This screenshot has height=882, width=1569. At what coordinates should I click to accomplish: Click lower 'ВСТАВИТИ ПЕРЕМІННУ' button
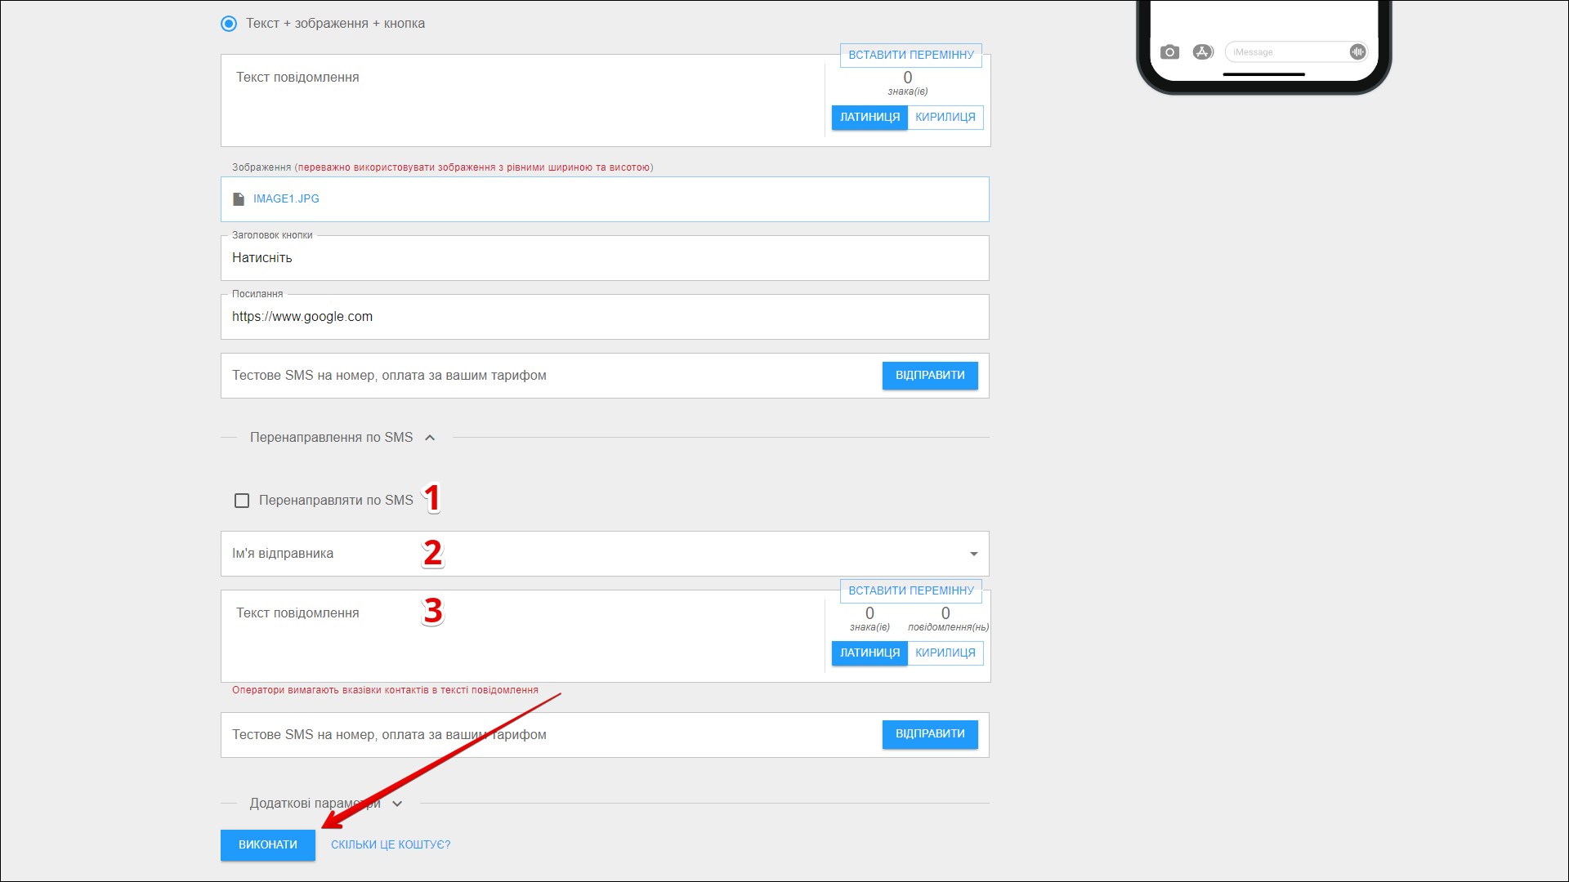tap(910, 591)
